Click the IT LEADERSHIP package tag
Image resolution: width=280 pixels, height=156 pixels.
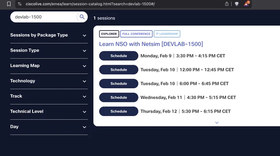tap(167, 34)
